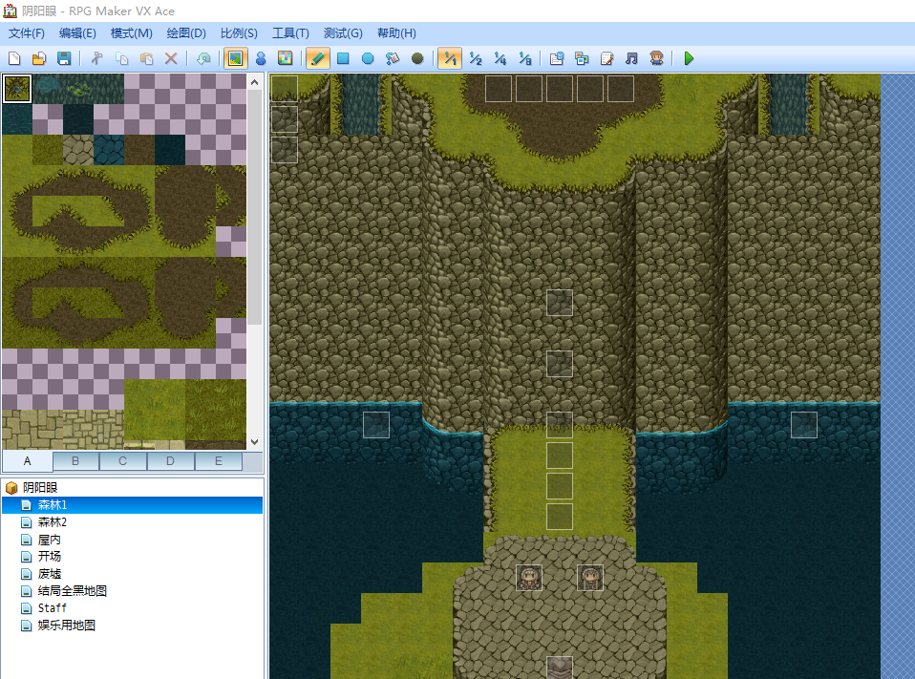Switch to Event editing mode
The height and width of the screenshot is (679, 915).
(261, 58)
